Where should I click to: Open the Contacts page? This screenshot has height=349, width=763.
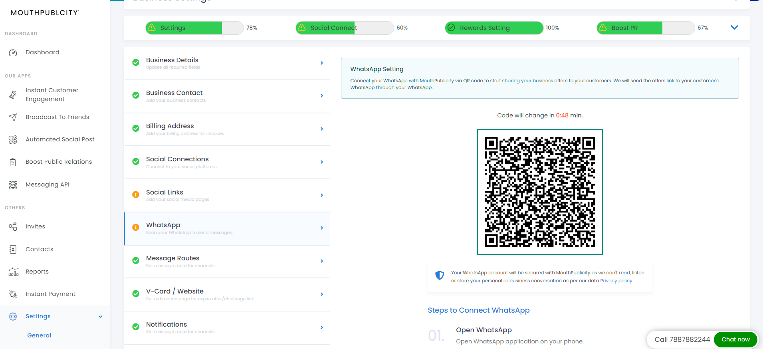point(40,249)
